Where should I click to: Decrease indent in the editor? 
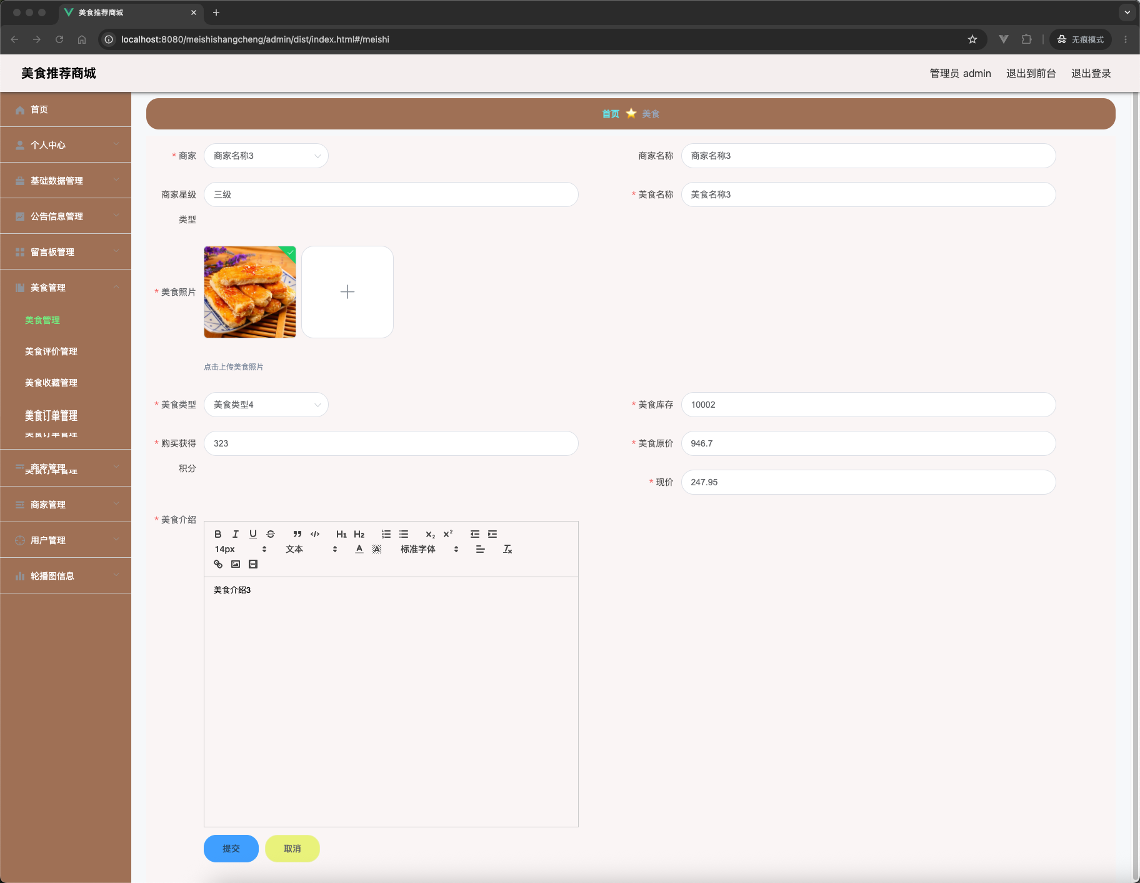coord(475,534)
